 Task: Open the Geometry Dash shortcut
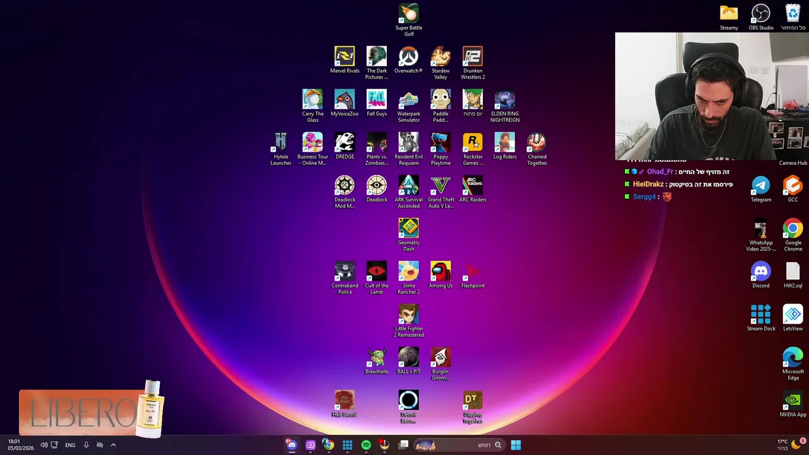pos(408,234)
